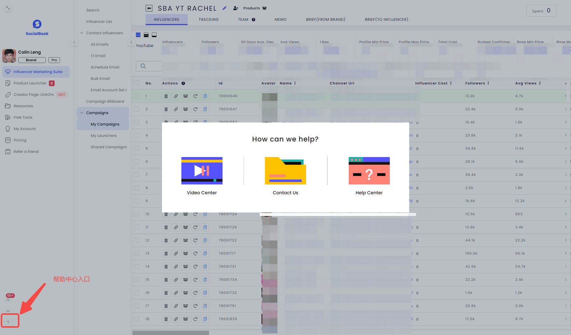Switch to the INFLUENCERS tab
Viewport: 571px width, 335px height.
[167, 20]
